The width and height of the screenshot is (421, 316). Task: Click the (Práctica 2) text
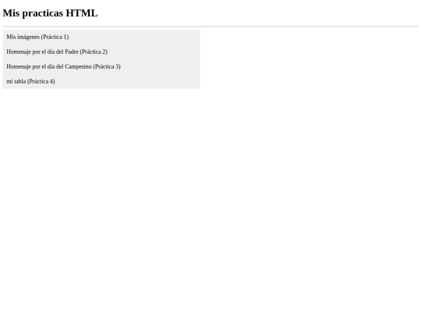[x=94, y=51]
